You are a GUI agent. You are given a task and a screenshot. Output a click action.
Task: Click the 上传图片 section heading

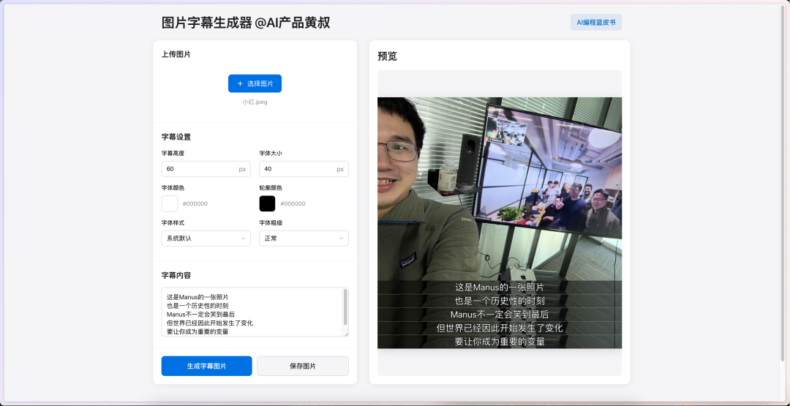point(176,54)
